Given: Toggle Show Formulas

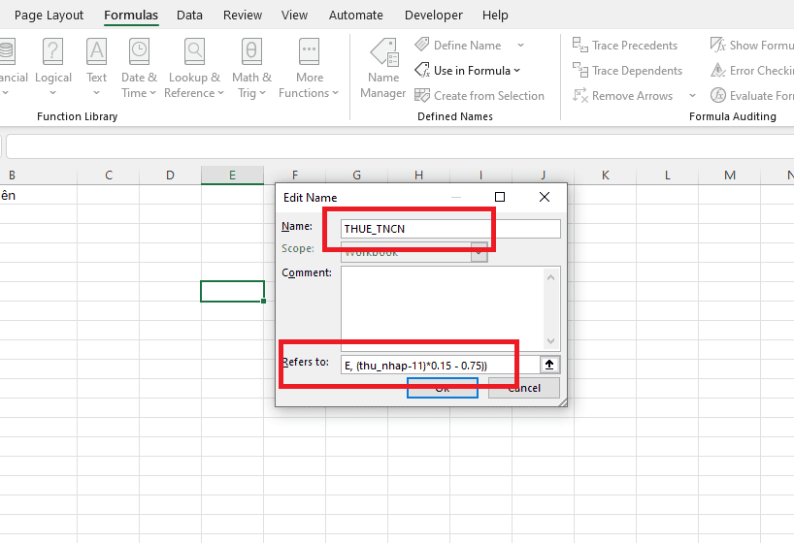Looking at the screenshot, I should [751, 46].
